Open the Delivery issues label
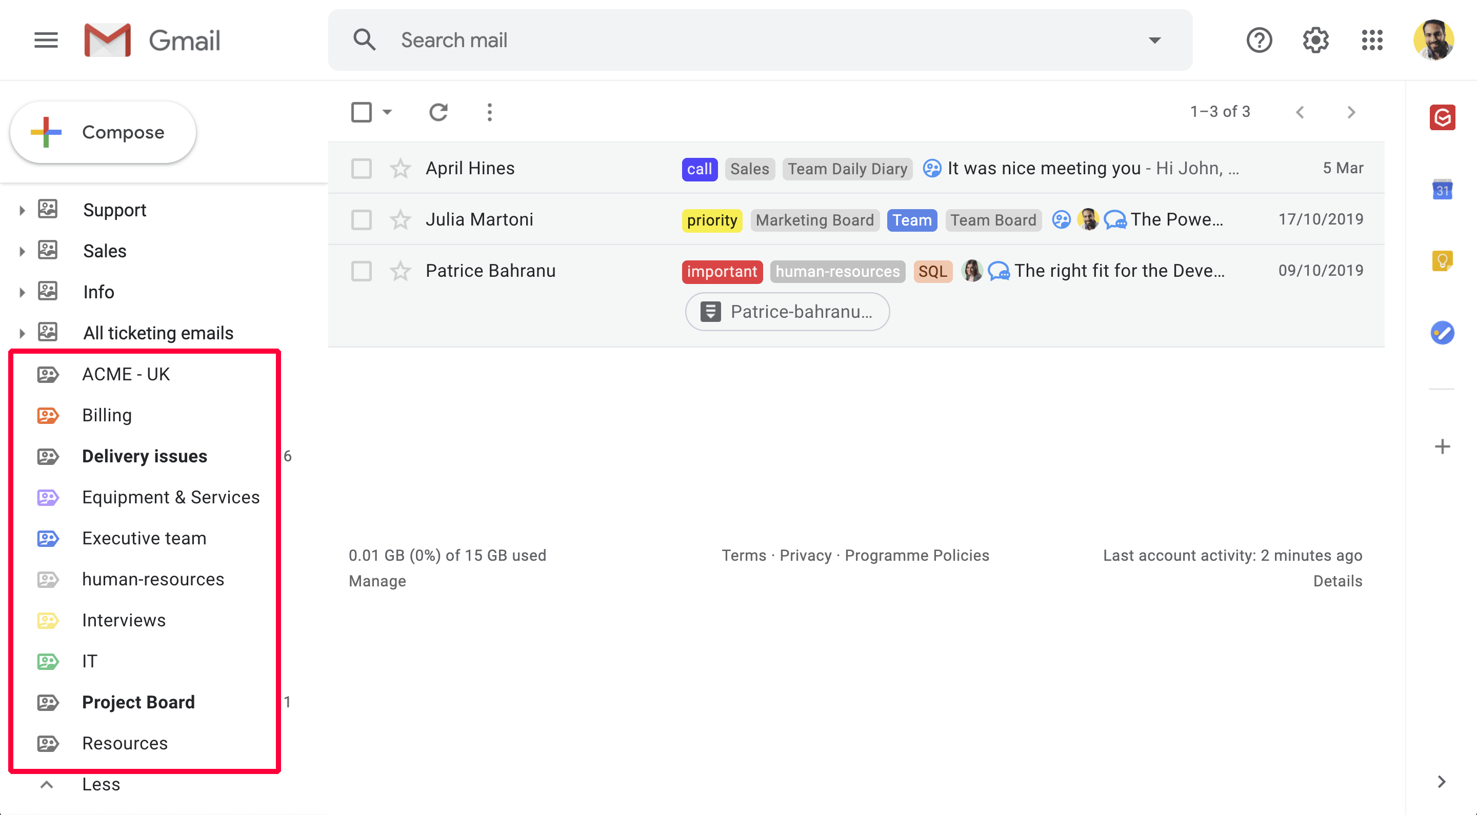Screen dimensions: 1477x815 click(145, 456)
